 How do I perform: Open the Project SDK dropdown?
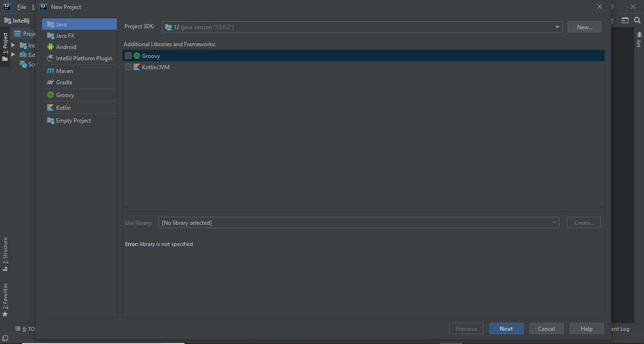[362, 27]
